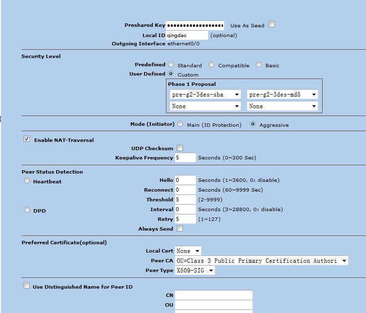
Task: Open the pre-g2-3des-sha proposal dropdown
Action: point(205,95)
